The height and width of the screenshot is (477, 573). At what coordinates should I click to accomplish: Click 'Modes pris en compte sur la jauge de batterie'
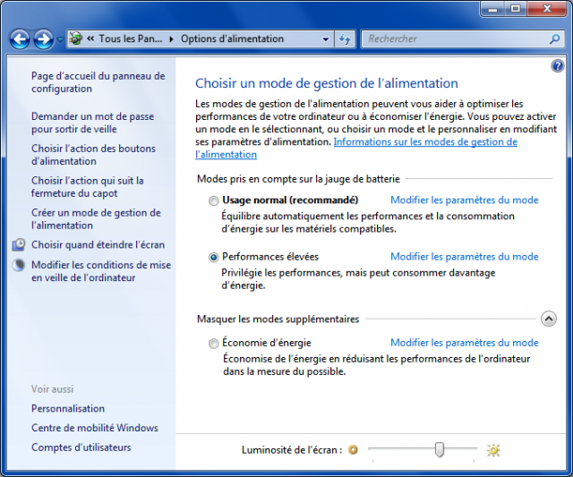298,179
